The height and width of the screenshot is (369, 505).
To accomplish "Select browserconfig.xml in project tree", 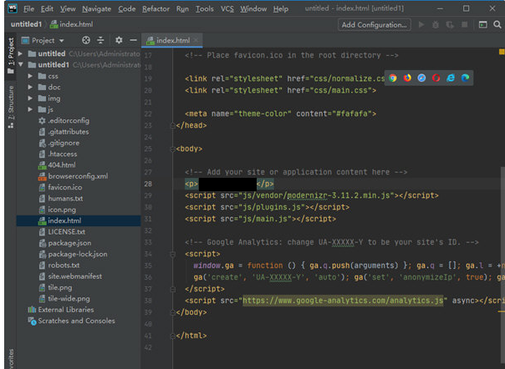I will point(79,176).
